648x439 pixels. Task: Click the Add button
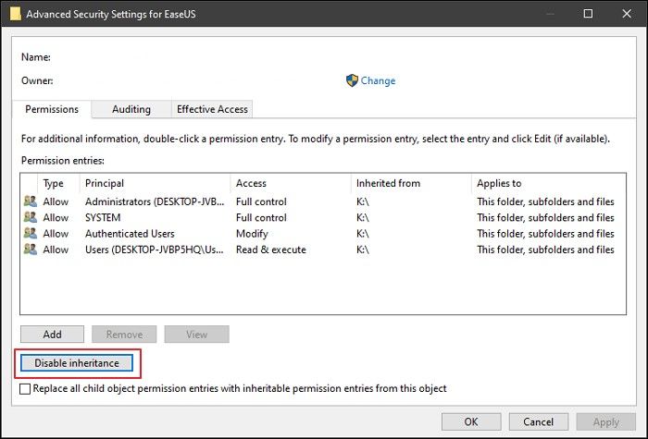pos(52,335)
